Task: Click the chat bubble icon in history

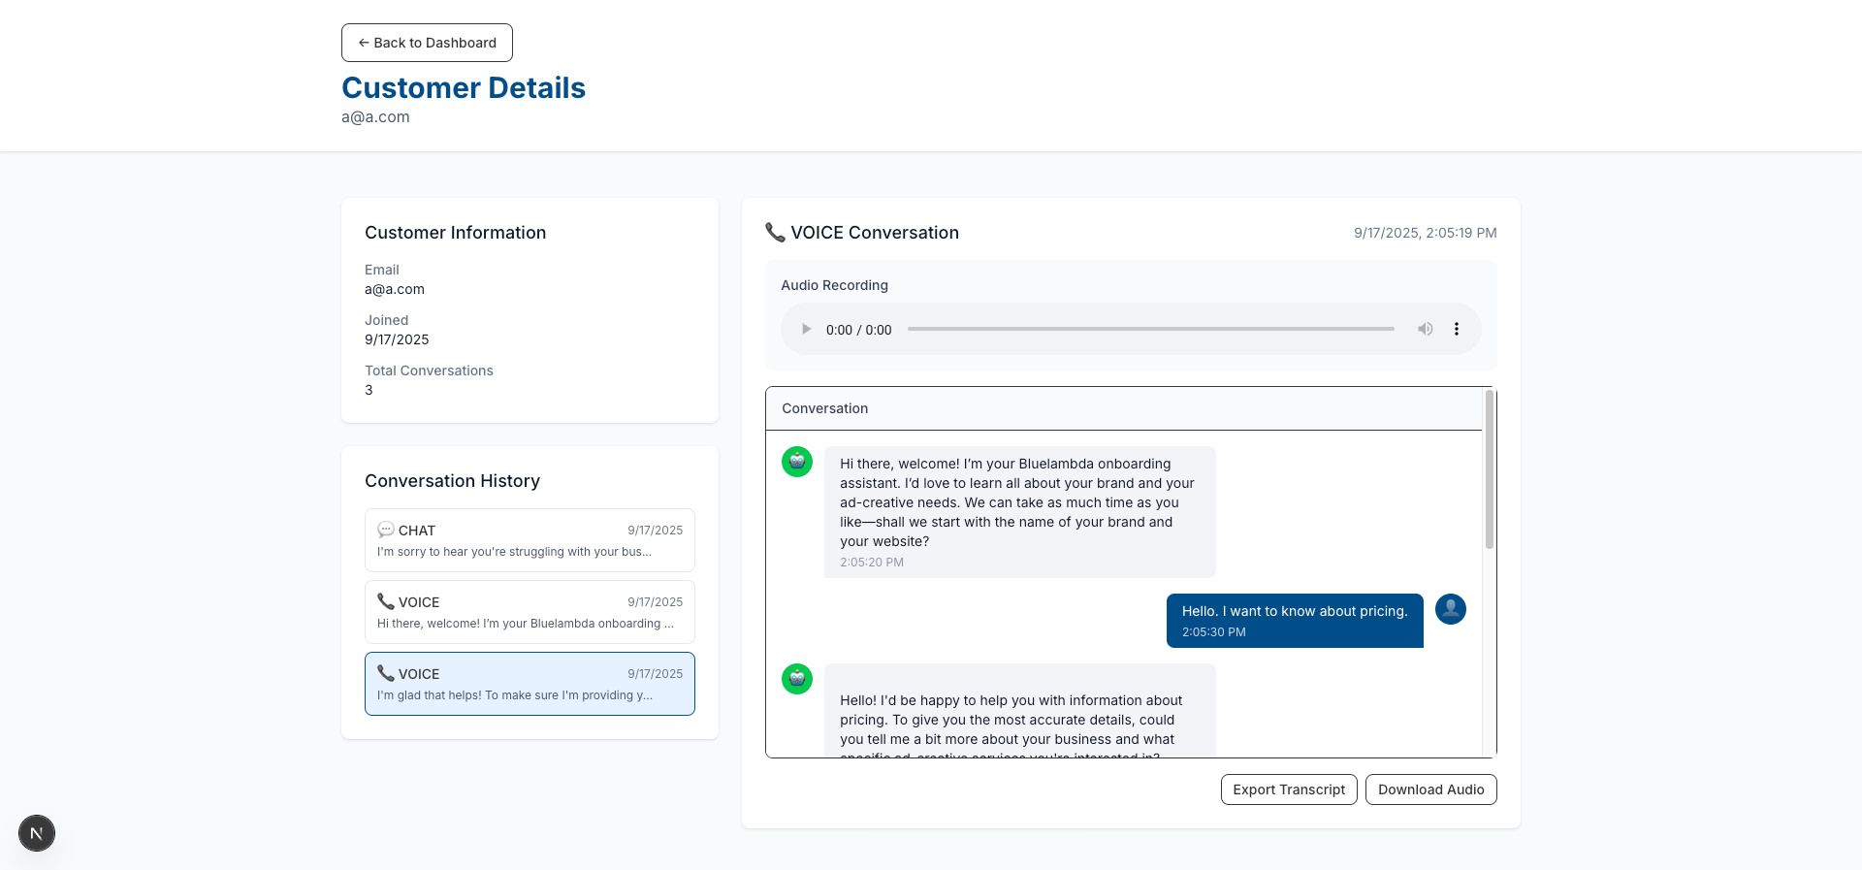Action: click(385, 530)
